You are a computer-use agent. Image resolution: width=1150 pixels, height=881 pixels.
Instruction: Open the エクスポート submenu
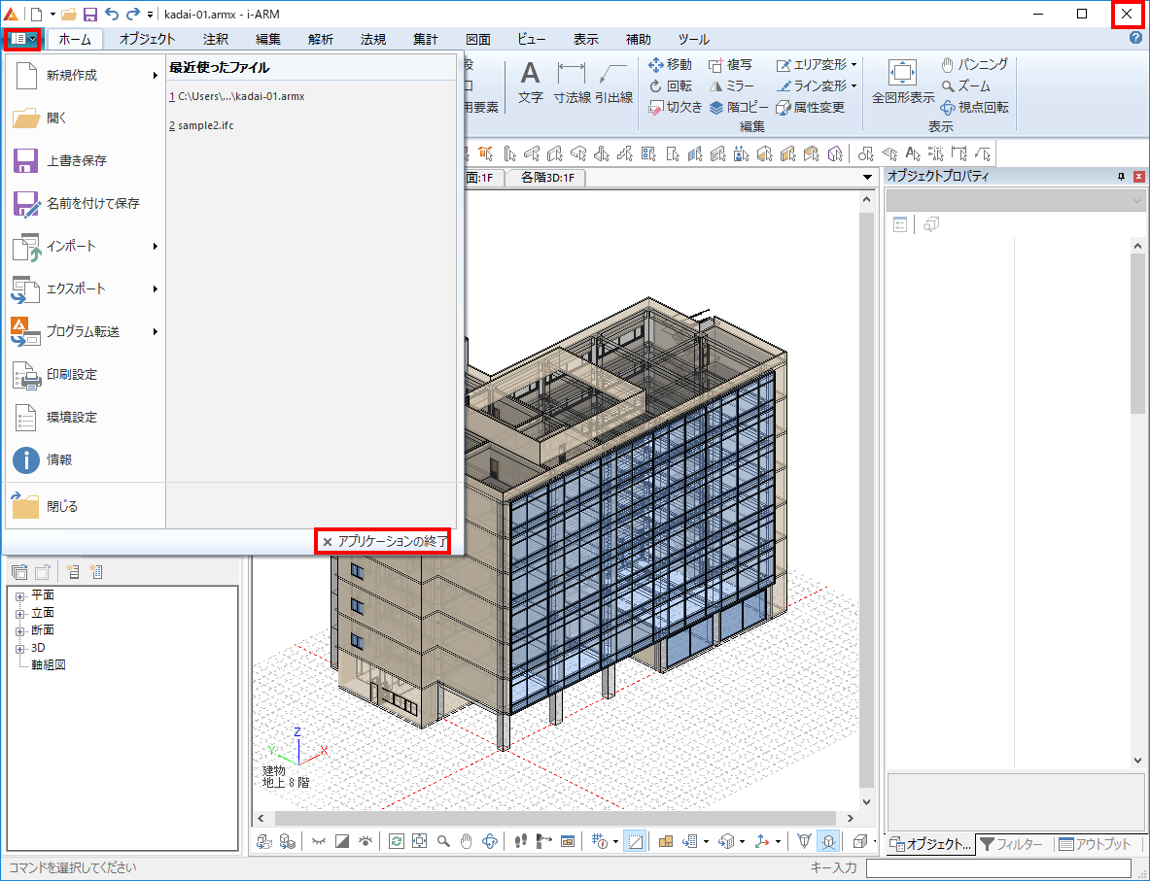[86, 288]
